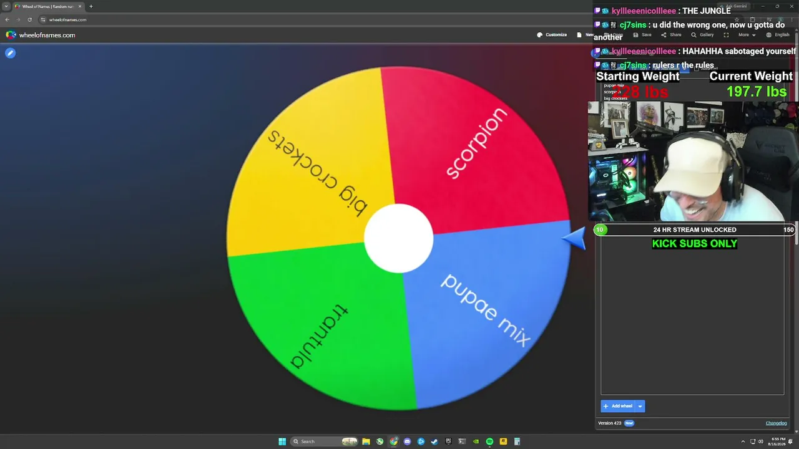The image size is (799, 449).
Task: Toggle fullscreen mode icon in toolbar
Action: tap(726, 35)
